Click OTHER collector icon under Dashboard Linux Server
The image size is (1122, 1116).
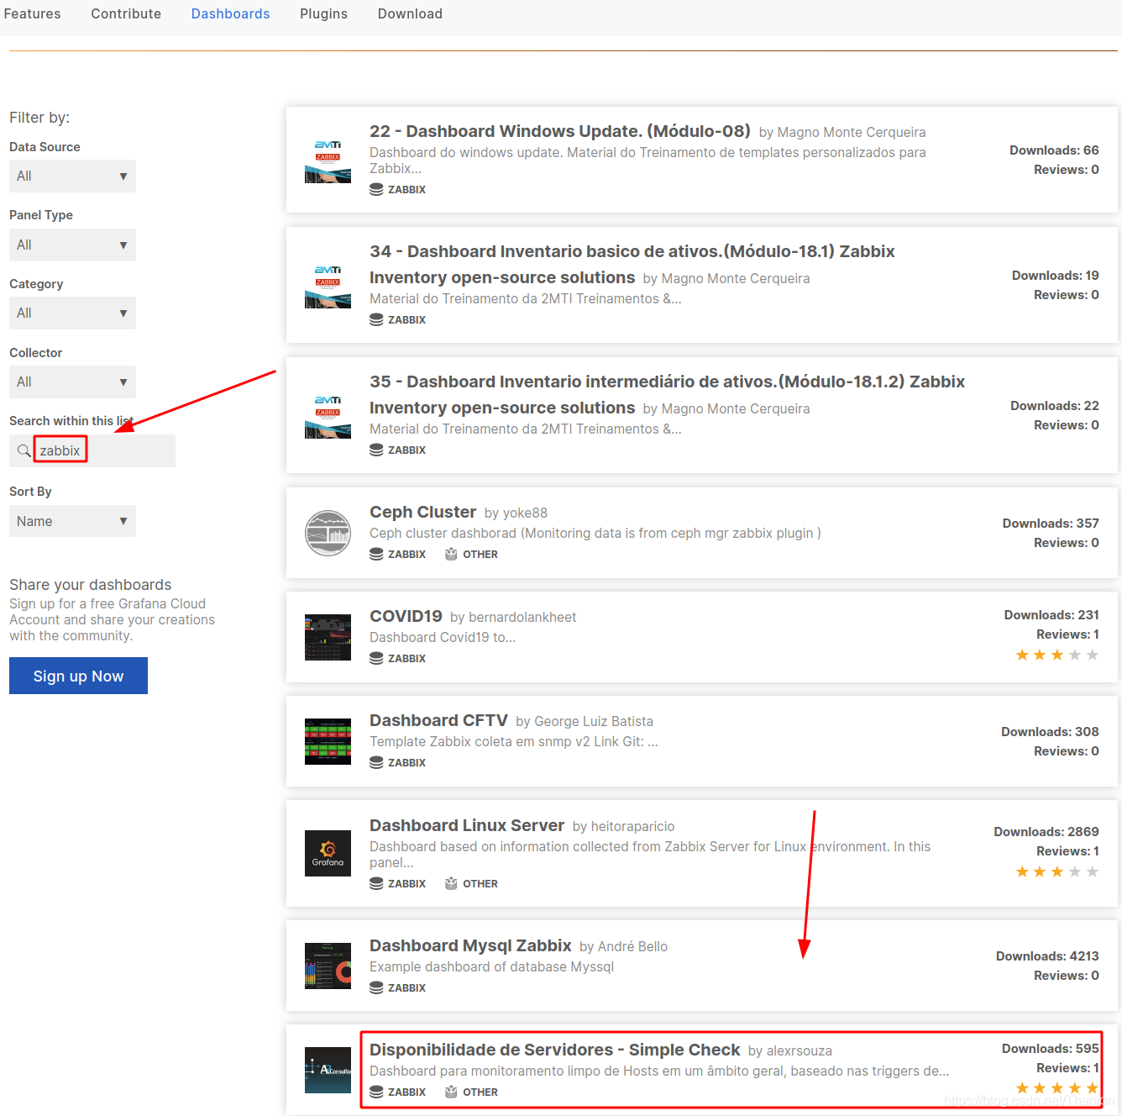[x=451, y=883]
